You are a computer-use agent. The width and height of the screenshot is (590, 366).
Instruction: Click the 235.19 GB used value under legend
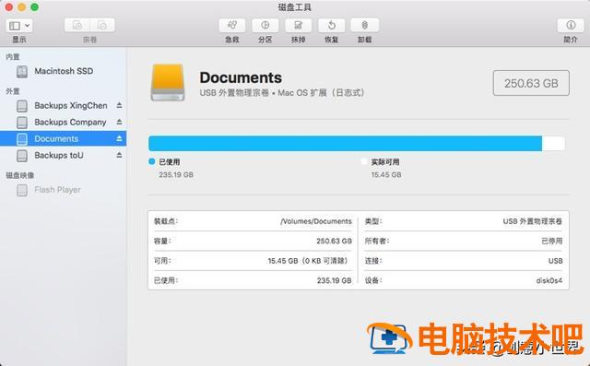tap(176, 175)
